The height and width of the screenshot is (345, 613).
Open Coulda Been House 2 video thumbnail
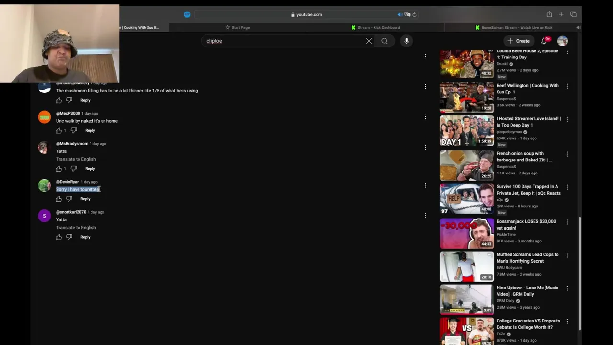466,63
